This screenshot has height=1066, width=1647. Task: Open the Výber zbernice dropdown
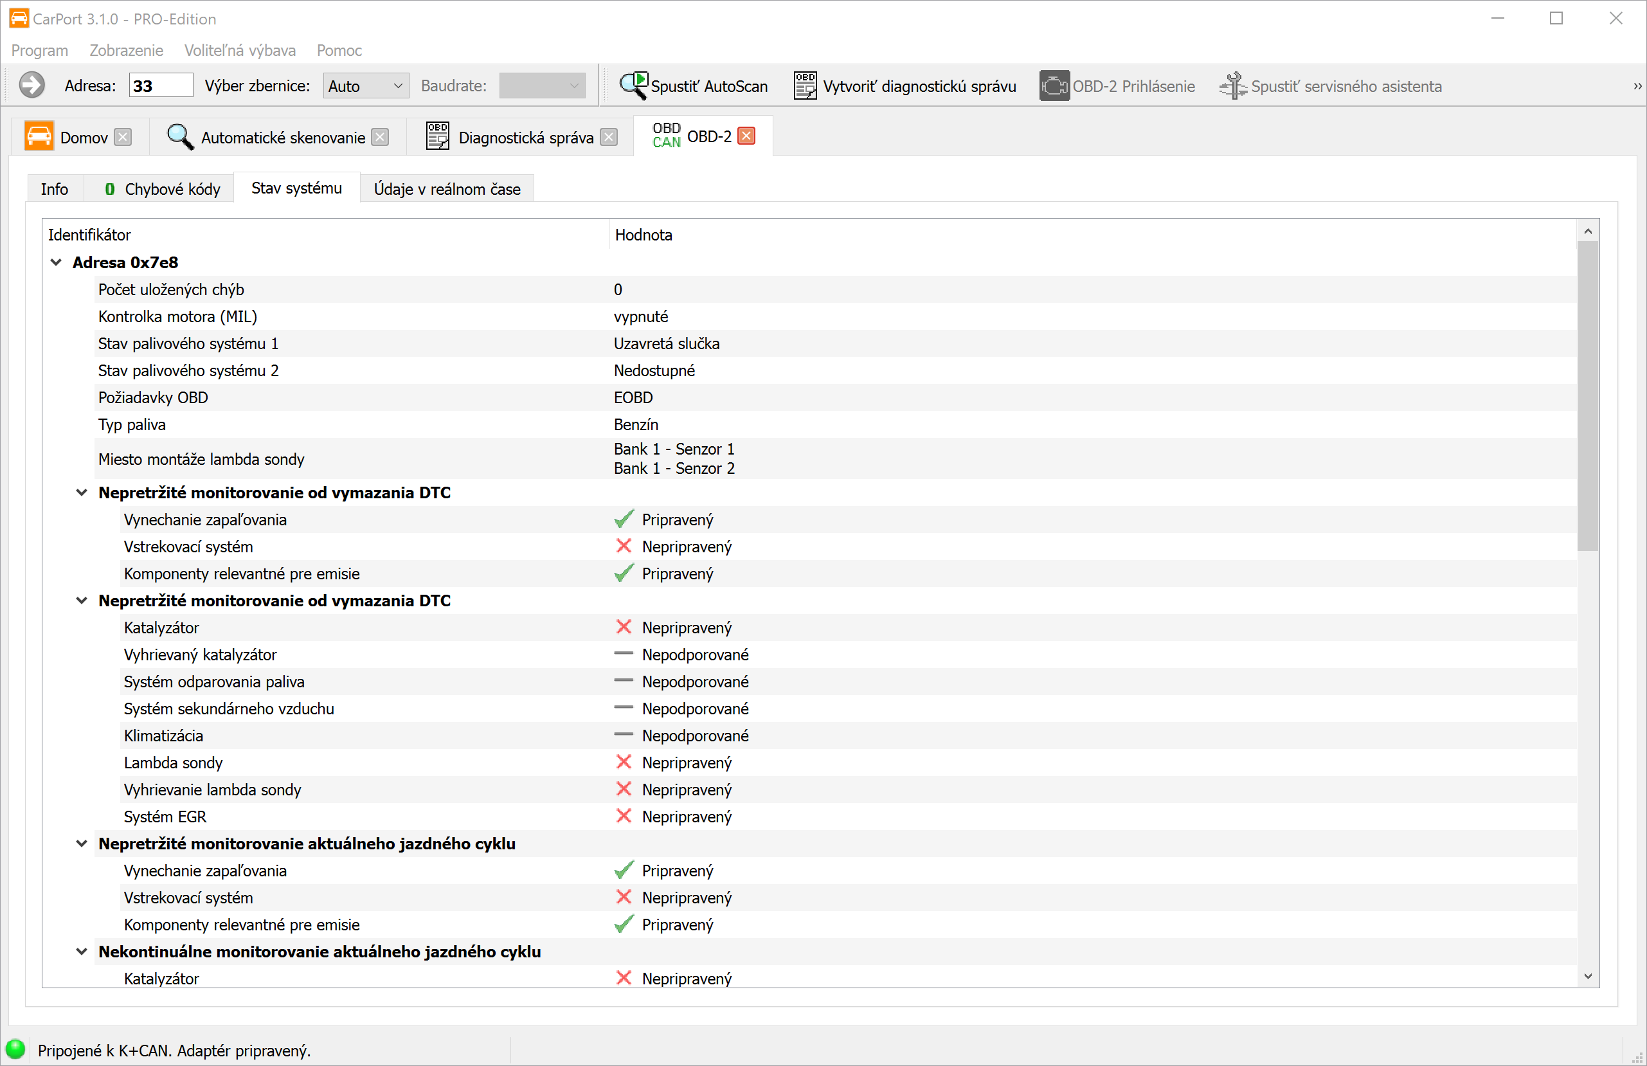coord(365,86)
